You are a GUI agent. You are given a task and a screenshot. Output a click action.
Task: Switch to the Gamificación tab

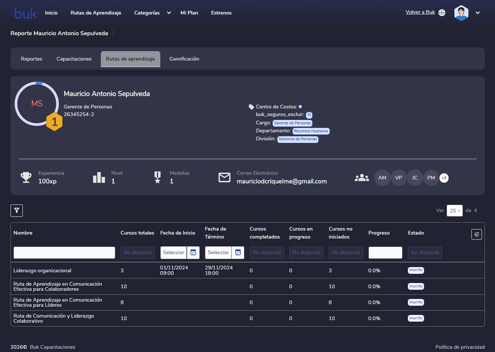click(x=184, y=59)
